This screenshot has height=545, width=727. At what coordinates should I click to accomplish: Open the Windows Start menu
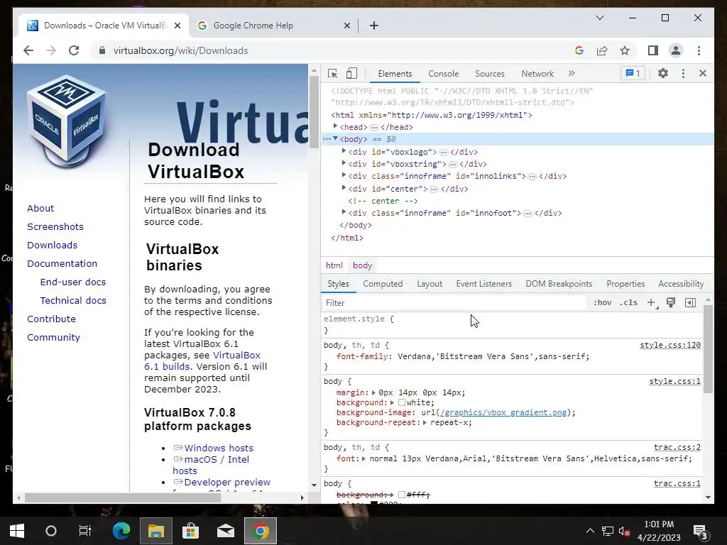coord(17,531)
